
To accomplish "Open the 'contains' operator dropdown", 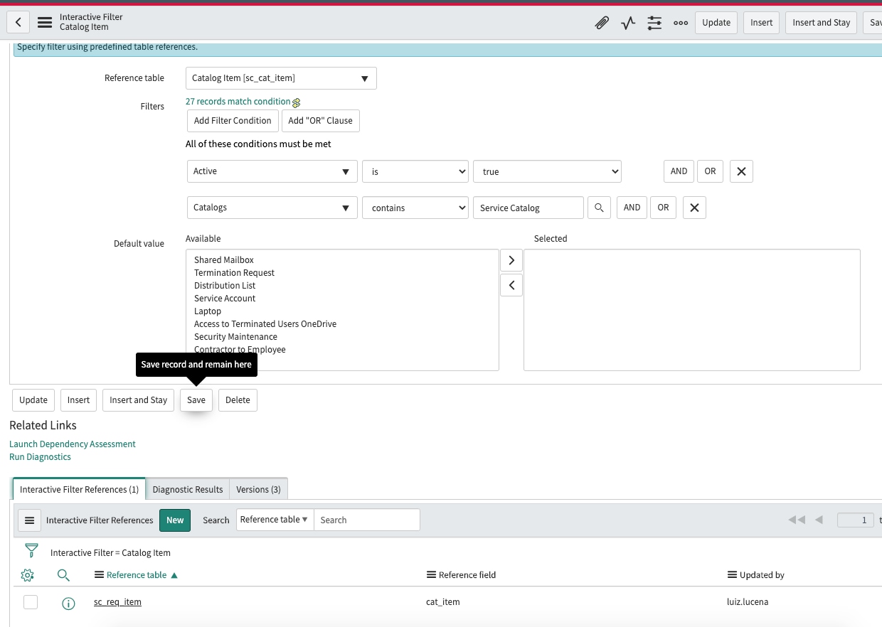I will click(x=415, y=208).
